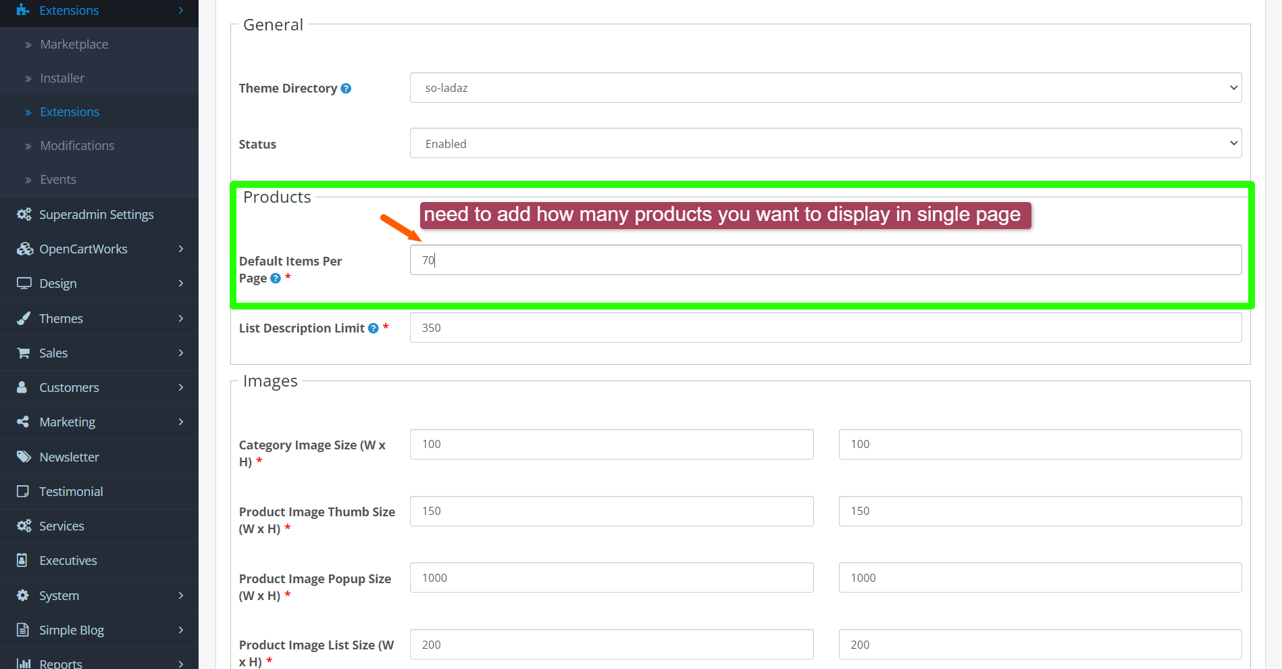
Task: Click the Newsletter tags icon
Action: (24, 457)
